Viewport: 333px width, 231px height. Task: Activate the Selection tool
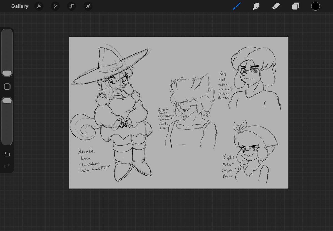[72, 6]
